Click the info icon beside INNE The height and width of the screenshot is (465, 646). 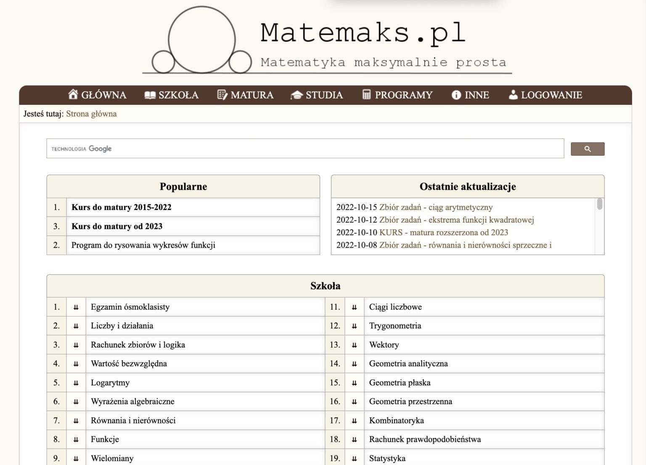(x=456, y=95)
